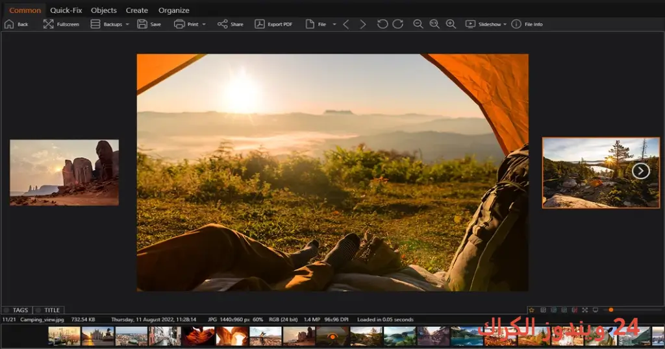This screenshot has height=349, width=665.
Task: Click Loaded in 0.05 seconds status
Action: click(385, 319)
